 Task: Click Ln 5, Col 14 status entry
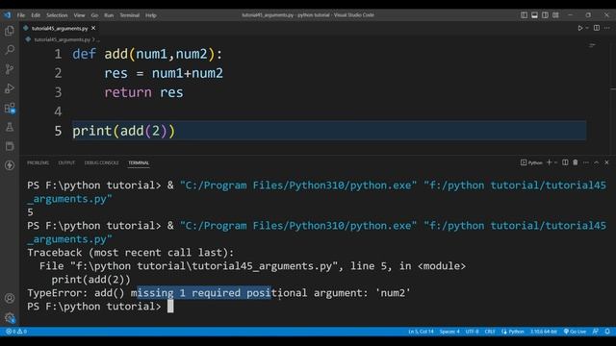point(421,332)
